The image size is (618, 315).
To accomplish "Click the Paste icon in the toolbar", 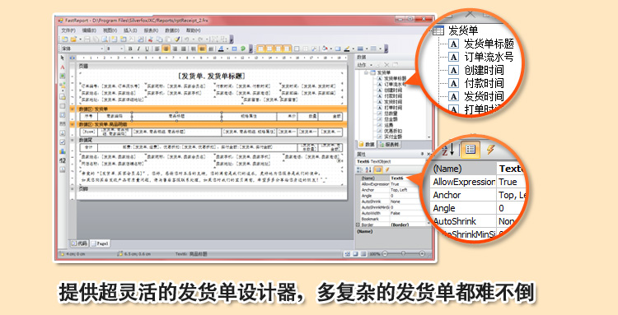I will (168, 39).
